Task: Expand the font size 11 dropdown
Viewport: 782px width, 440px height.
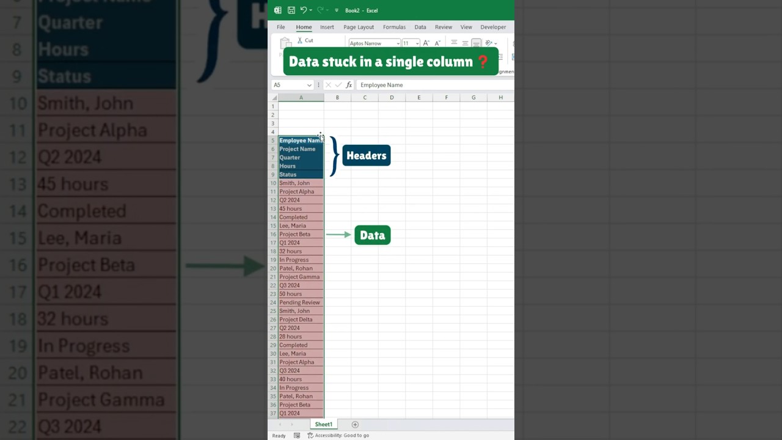Action: 417,43
